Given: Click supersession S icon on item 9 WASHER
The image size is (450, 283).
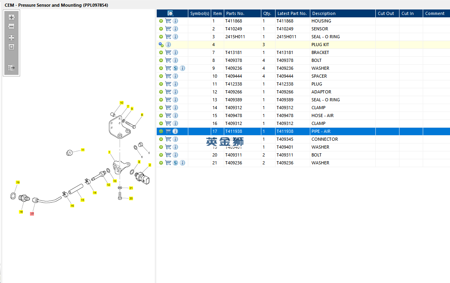Looking at the screenshot, I should tap(175, 68).
